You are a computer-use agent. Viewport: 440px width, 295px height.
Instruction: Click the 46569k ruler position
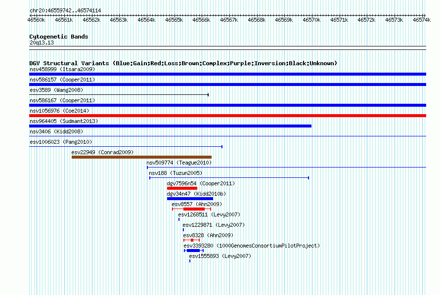(x=284, y=20)
